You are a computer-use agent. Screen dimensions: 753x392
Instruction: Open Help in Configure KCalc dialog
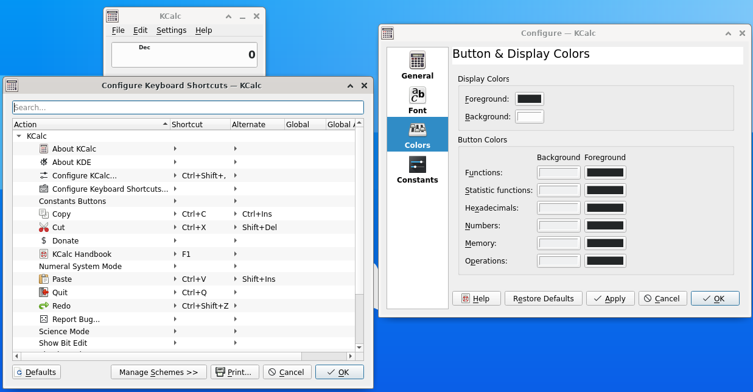[x=477, y=298]
